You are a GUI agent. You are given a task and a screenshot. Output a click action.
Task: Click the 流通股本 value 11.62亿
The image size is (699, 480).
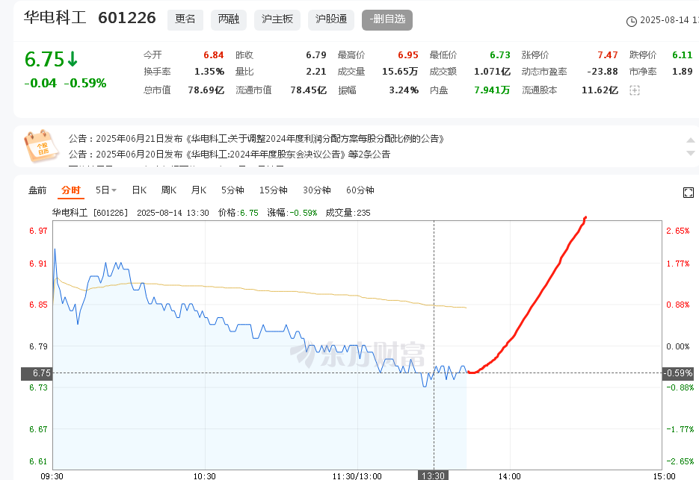click(600, 90)
